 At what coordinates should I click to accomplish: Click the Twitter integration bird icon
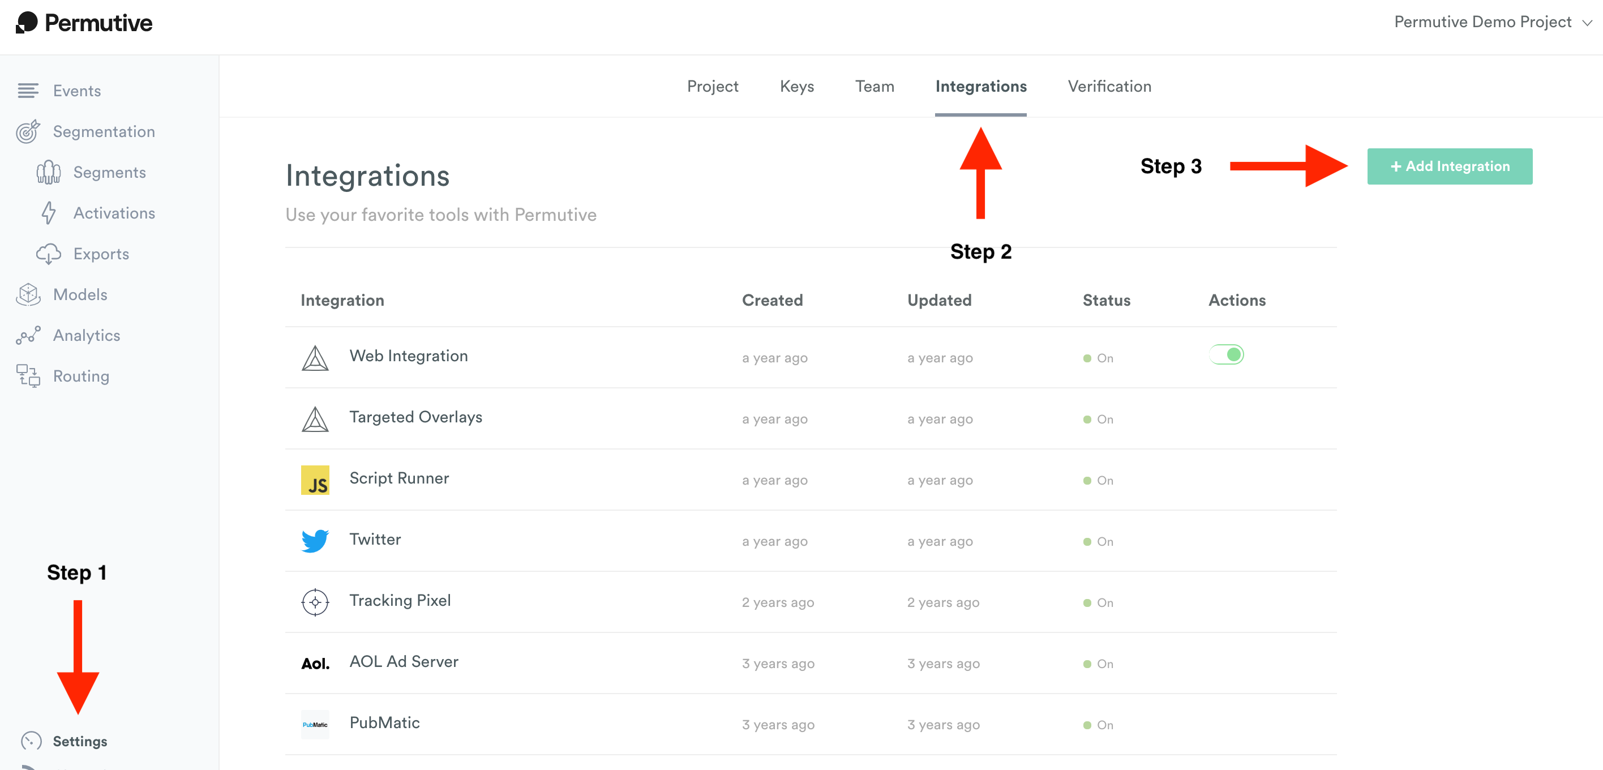315,541
